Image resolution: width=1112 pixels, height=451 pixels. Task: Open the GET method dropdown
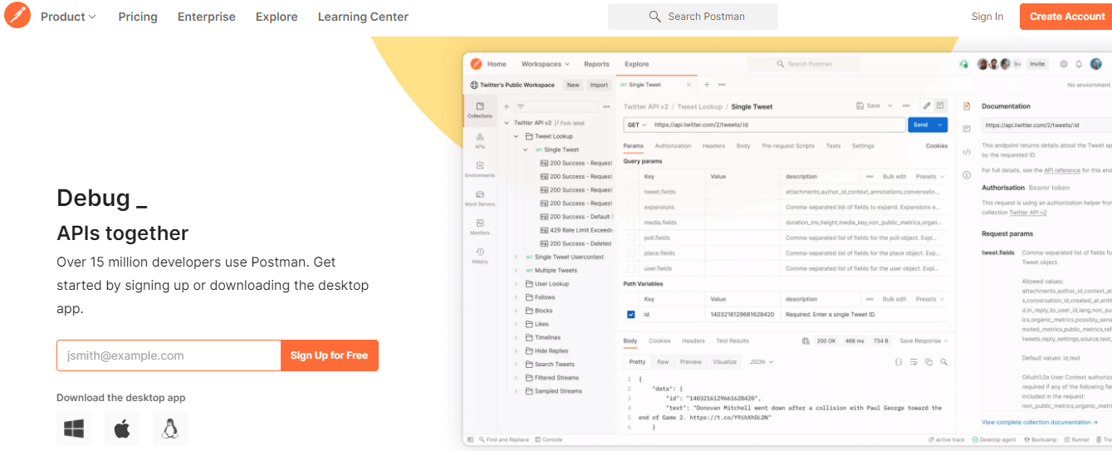coord(637,125)
